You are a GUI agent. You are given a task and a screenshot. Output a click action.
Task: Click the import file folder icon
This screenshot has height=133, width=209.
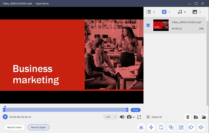click(x=196, y=117)
